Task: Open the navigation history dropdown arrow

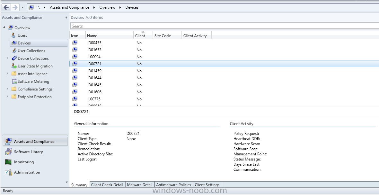Action: coord(22,7)
